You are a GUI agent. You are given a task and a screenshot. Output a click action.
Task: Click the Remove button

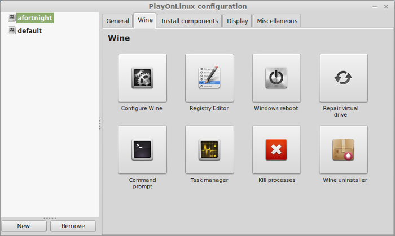(x=73, y=226)
